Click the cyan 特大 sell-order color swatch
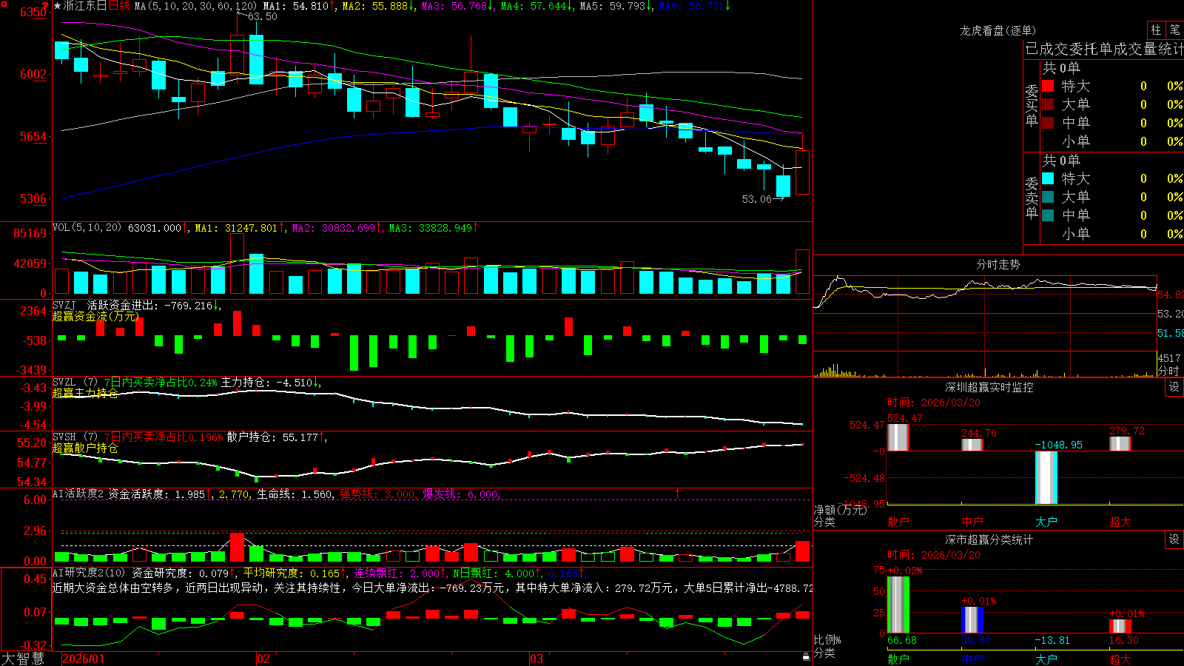Image resolution: width=1184 pixels, height=666 pixels. click(1048, 178)
